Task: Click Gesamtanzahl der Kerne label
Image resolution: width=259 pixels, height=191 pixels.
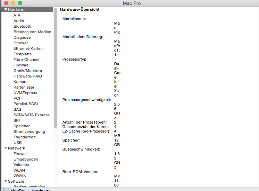Action: 85,127
